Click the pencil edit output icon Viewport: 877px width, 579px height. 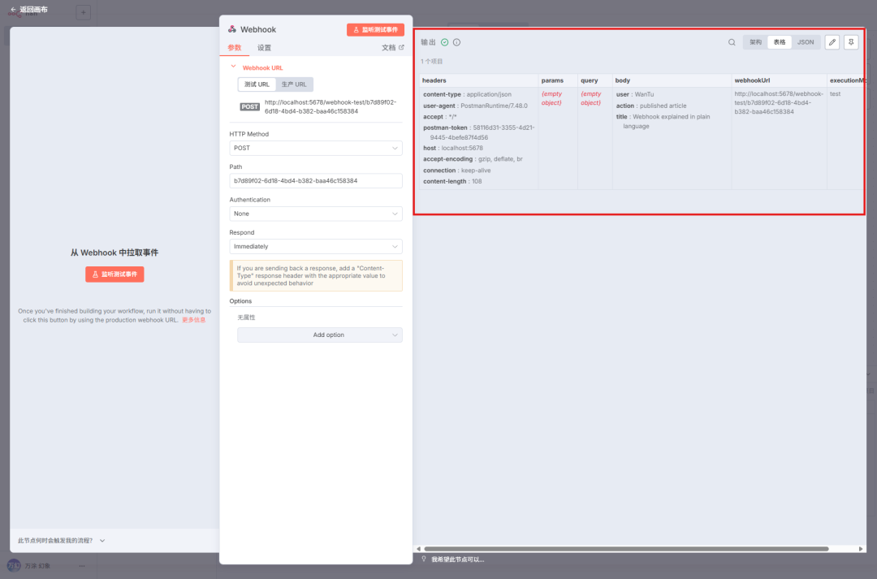click(x=832, y=42)
